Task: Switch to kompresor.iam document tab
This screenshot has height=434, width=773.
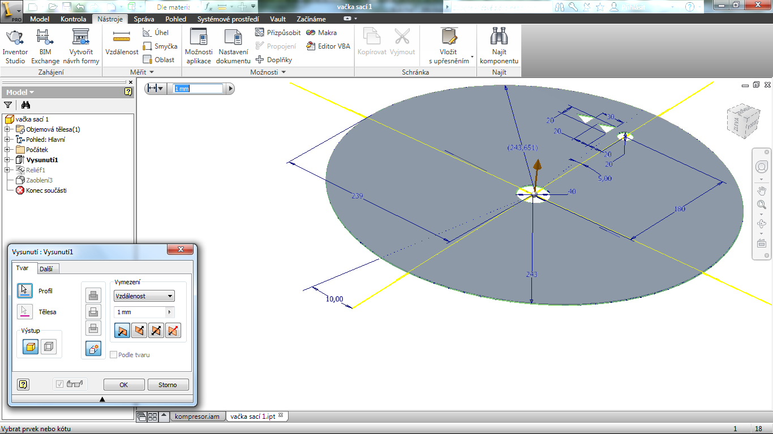Action: [197, 416]
